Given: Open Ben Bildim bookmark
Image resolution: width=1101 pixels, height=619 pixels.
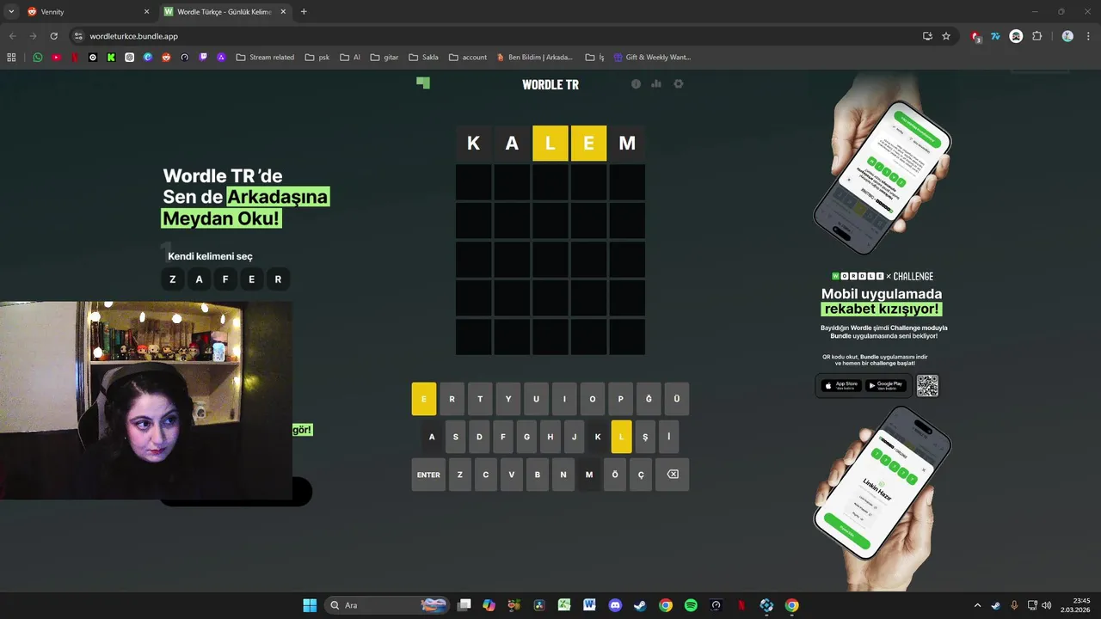Looking at the screenshot, I should (535, 57).
